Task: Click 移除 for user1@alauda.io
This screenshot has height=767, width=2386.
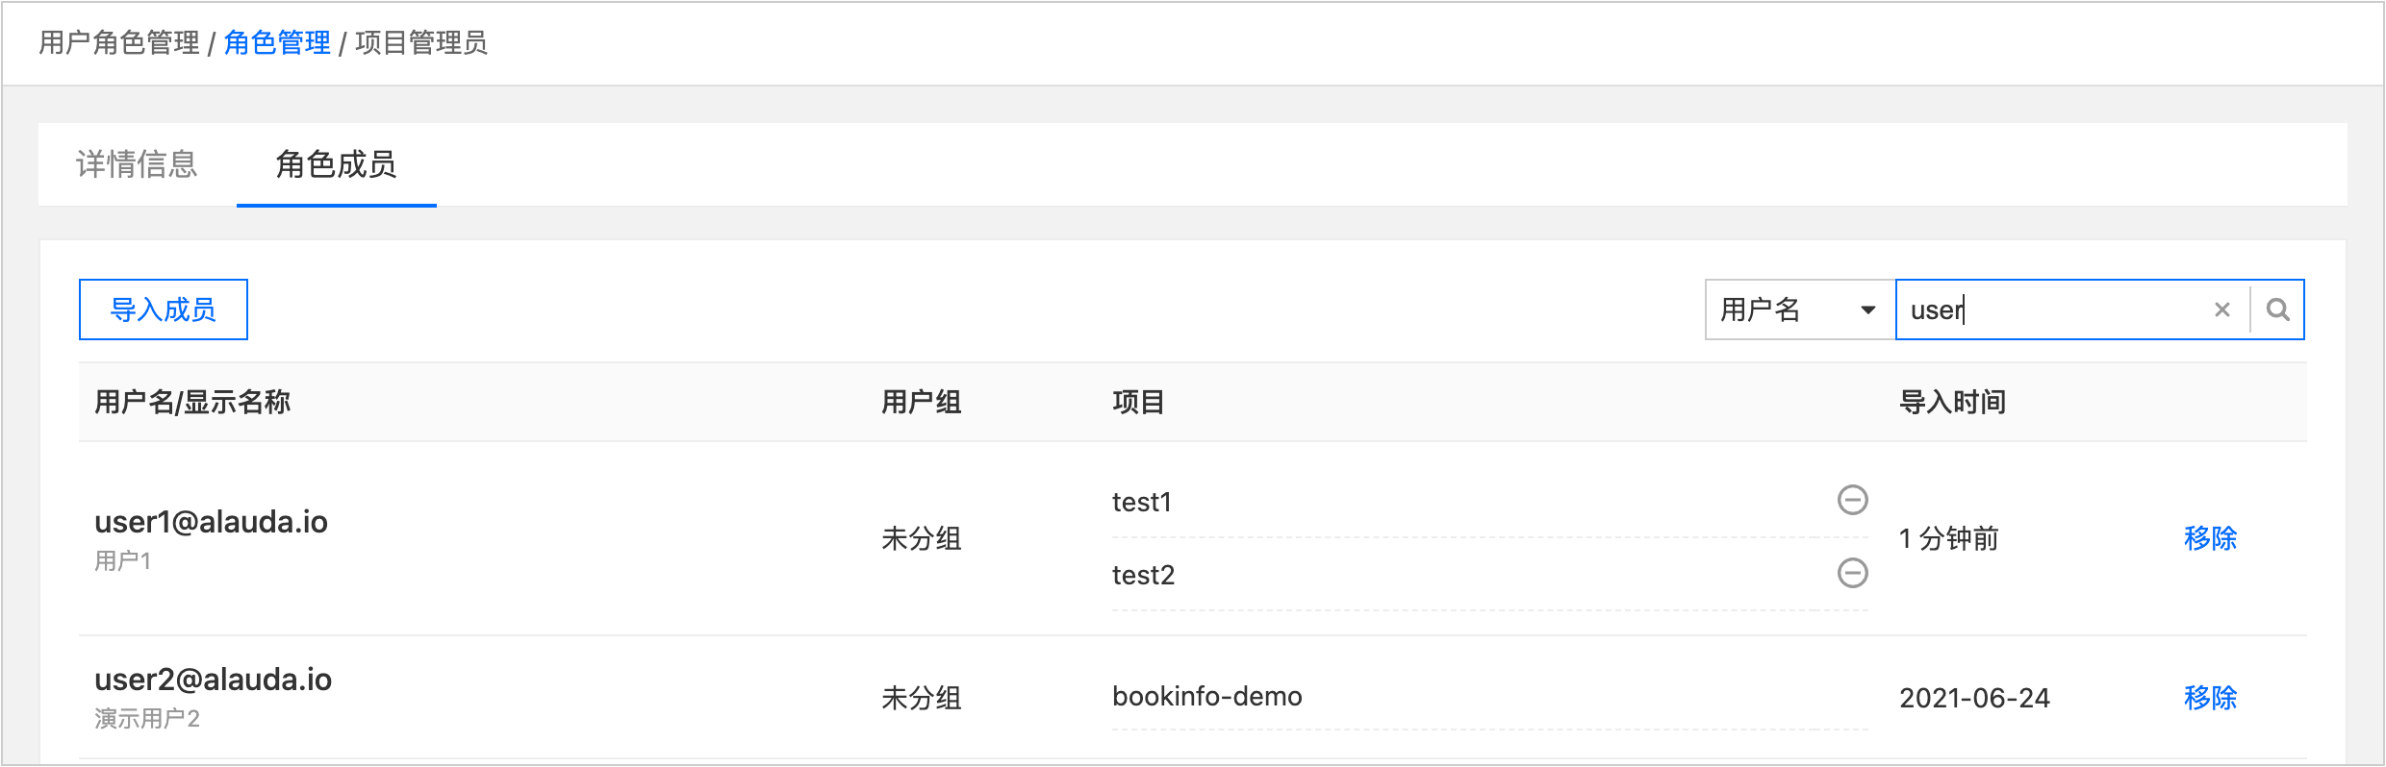Action: [x=2210, y=538]
